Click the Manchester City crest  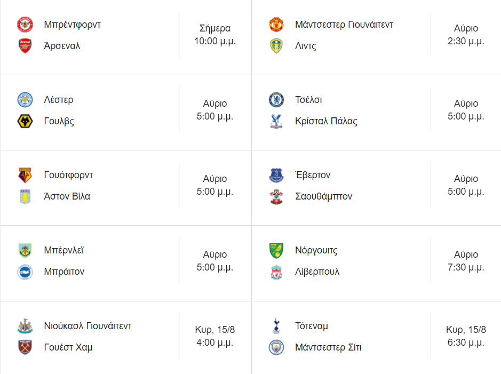[276, 347]
